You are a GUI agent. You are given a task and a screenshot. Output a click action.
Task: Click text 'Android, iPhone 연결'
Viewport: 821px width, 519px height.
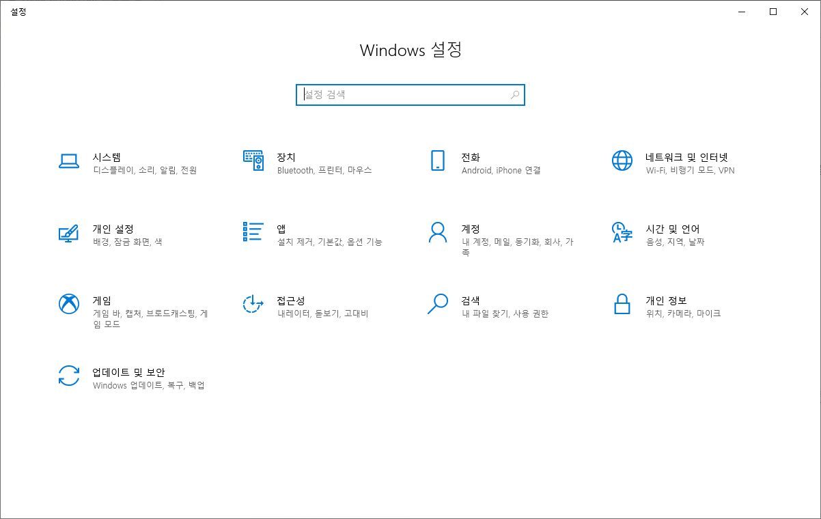(x=501, y=171)
